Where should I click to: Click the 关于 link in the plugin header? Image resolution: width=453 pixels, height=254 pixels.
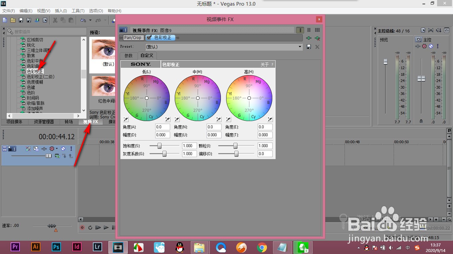(265, 64)
